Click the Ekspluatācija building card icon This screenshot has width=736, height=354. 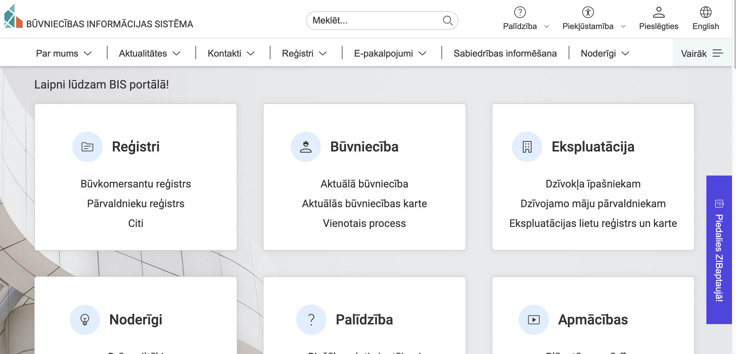point(527,147)
